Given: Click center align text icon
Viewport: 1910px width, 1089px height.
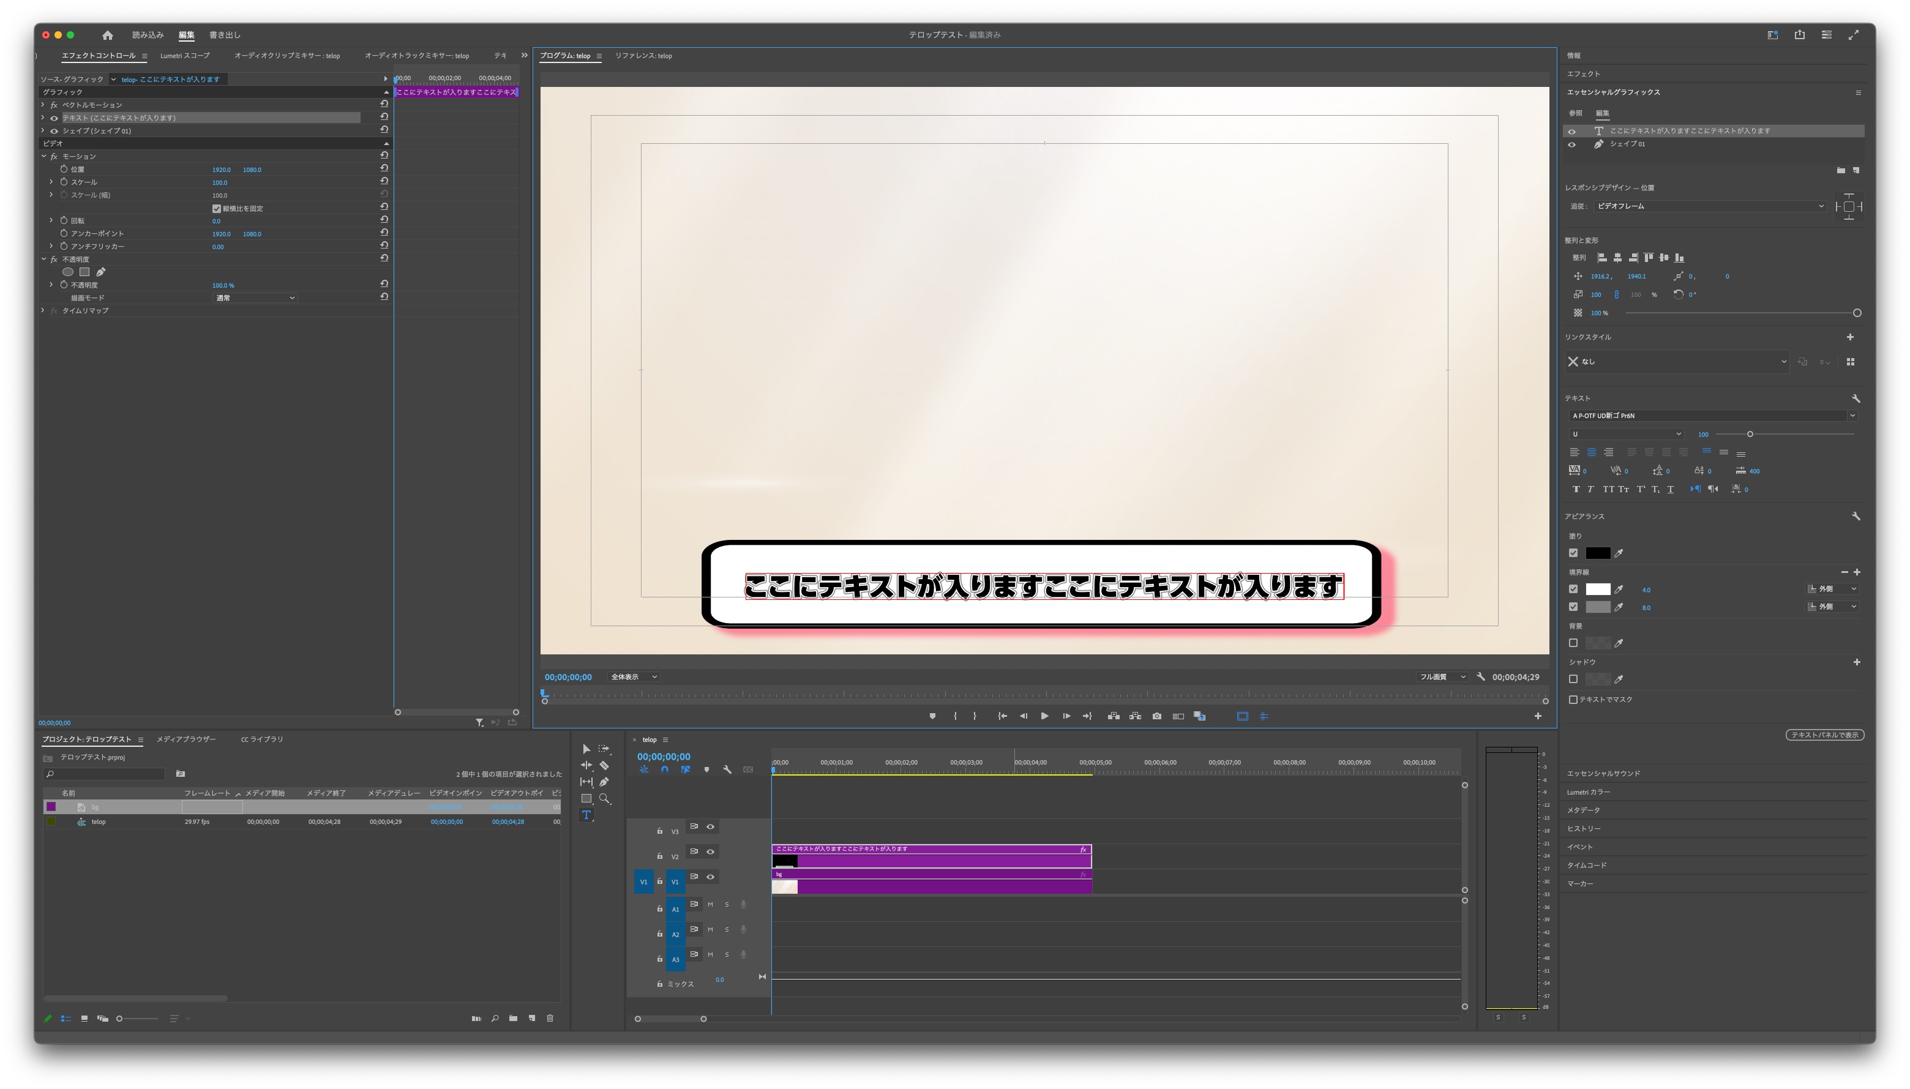Looking at the screenshot, I should 1592,452.
